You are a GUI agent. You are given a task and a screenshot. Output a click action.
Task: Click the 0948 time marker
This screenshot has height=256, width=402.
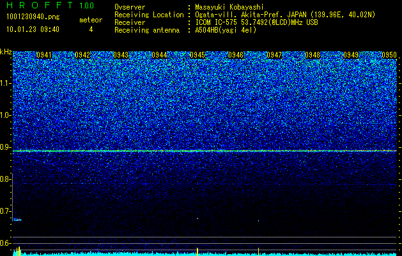click(313, 55)
